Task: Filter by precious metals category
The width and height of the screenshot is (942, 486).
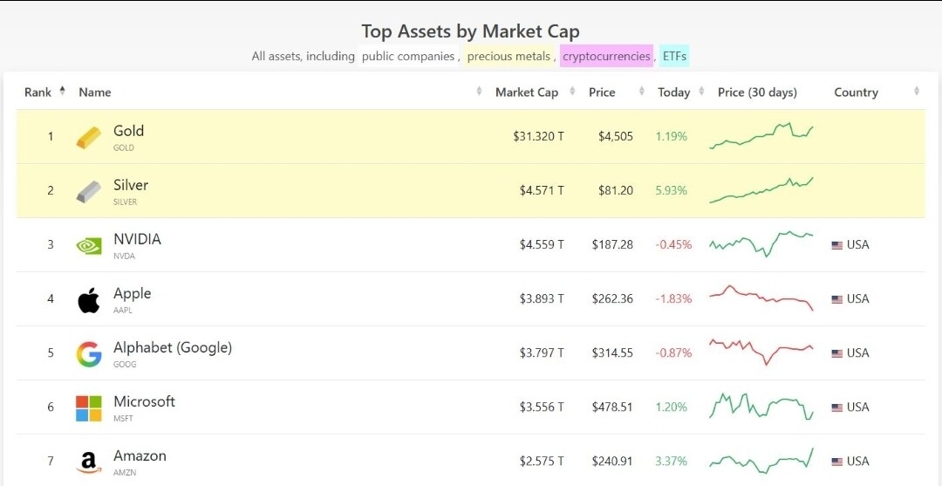Action: pyautogui.click(x=509, y=57)
